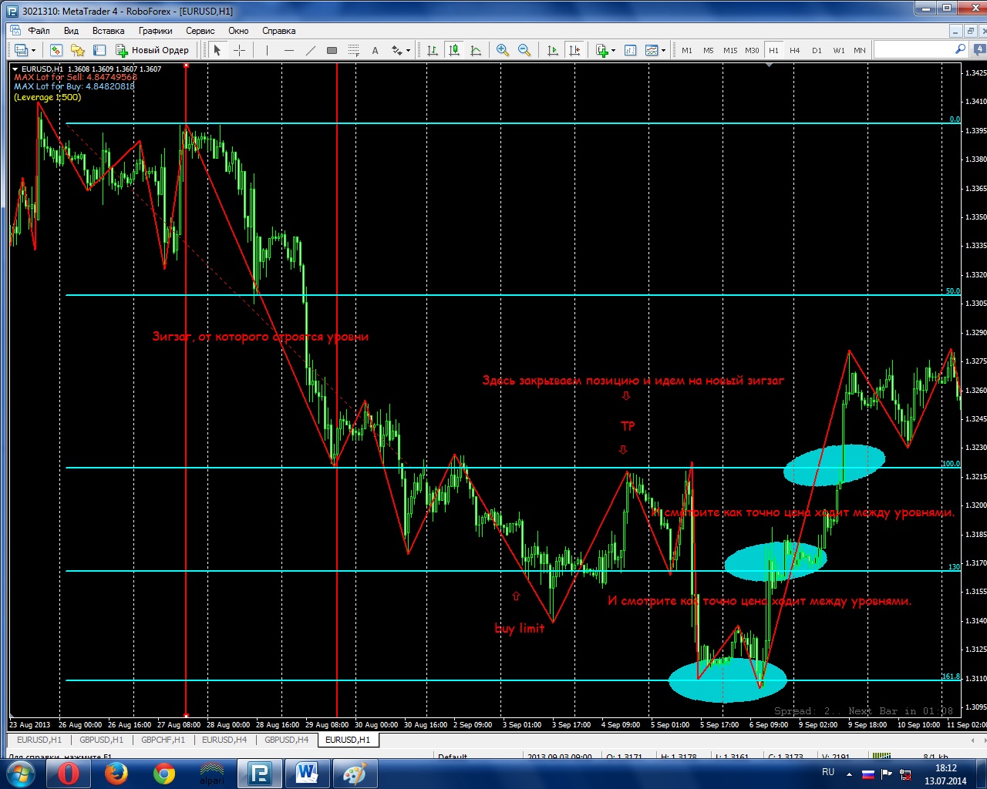Pick the vertical line drawing tool
The width and height of the screenshot is (987, 789).
tap(267, 50)
